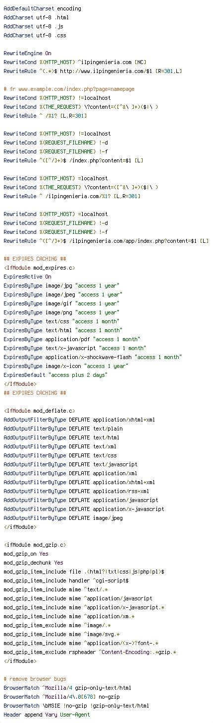Click 'mod_gzip_item_include mime ^image/svg.*' line
Viewport: 213px width, 723px height.
[x=61, y=634]
